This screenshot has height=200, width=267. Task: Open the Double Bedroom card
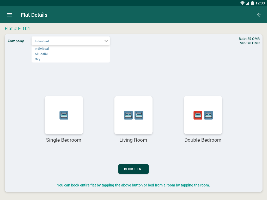(x=203, y=115)
